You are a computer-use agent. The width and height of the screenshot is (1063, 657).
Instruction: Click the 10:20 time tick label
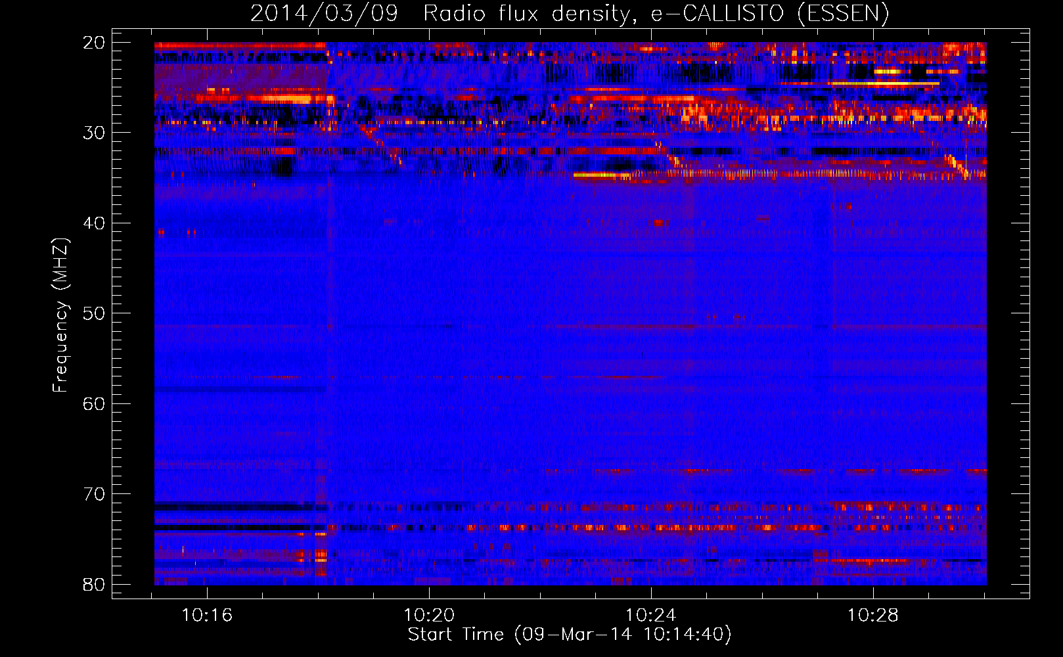429,616
